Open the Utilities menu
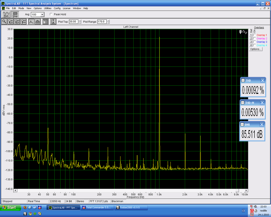Image resolution: width=271 pixels, height=217 pixels. (x=48, y=8)
